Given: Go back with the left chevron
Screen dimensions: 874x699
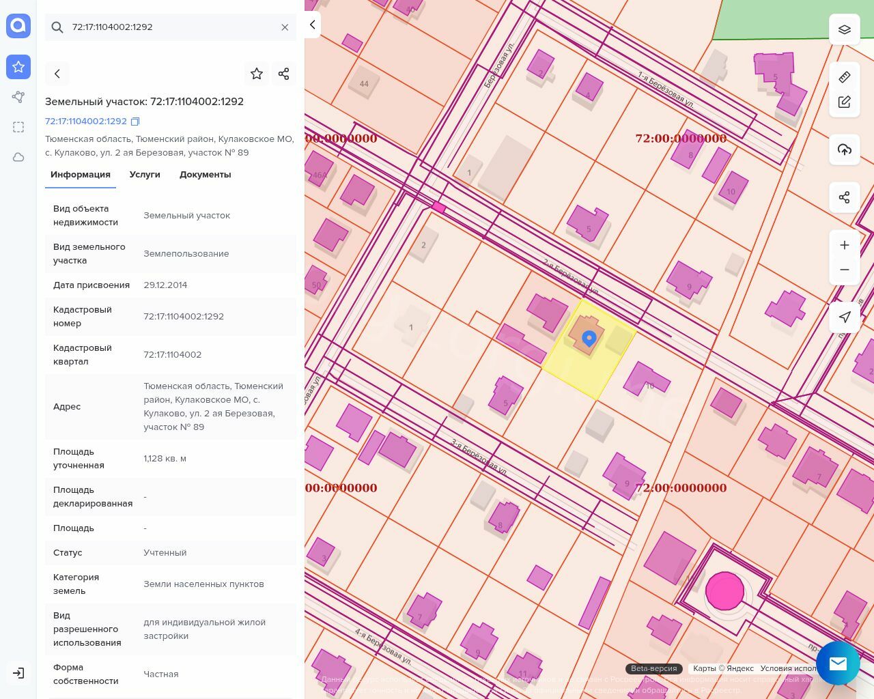Looking at the screenshot, I should (57, 74).
